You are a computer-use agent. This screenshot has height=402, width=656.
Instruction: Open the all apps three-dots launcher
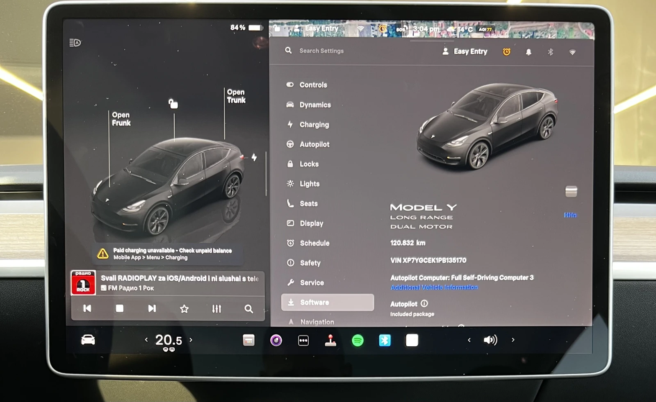click(303, 341)
